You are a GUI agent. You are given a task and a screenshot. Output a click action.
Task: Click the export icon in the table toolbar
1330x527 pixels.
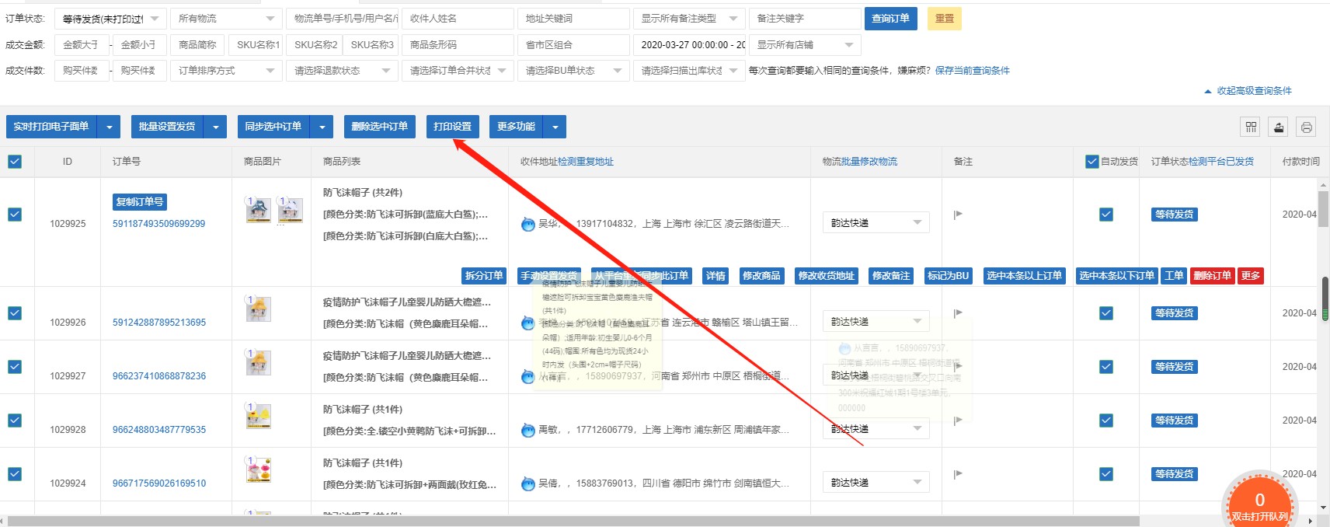click(1279, 127)
